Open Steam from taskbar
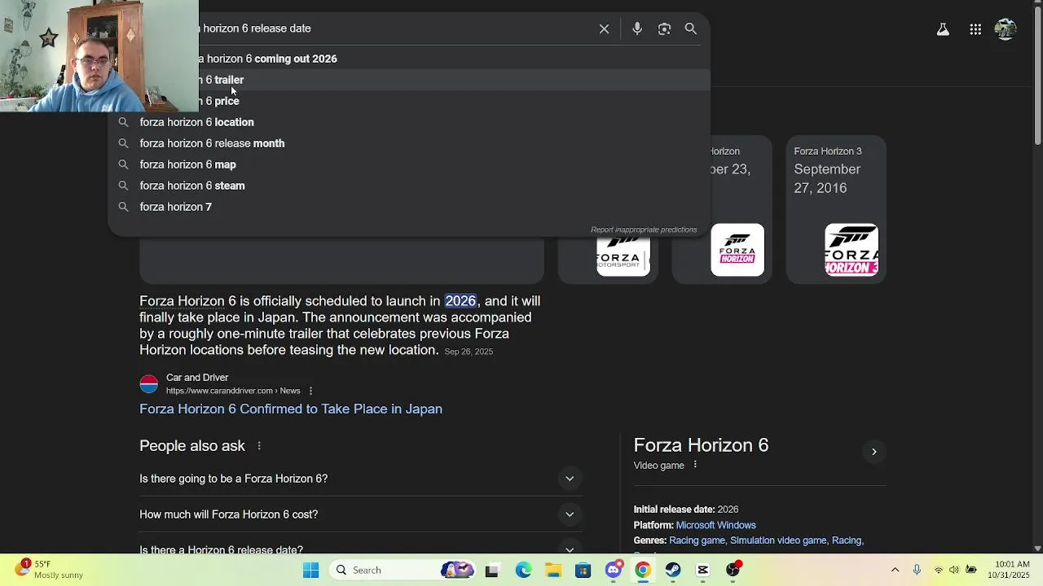1043x586 pixels. (673, 571)
